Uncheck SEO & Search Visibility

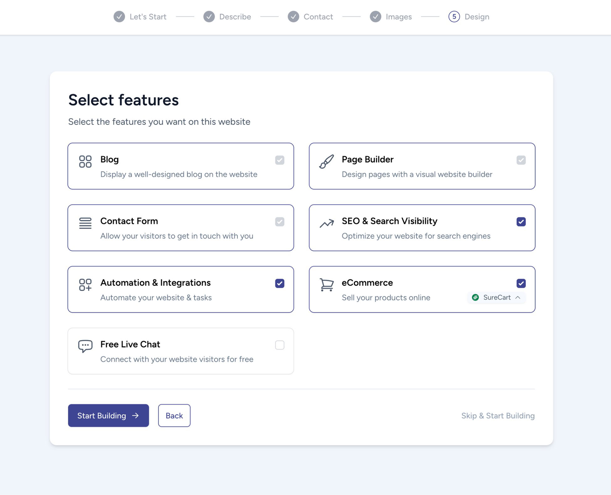pos(521,221)
